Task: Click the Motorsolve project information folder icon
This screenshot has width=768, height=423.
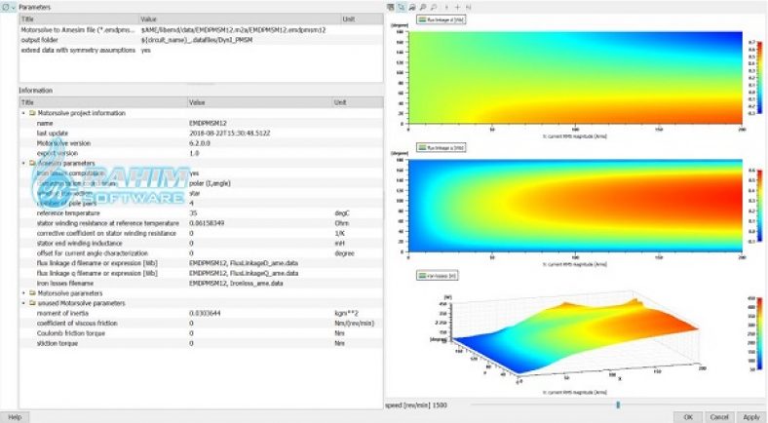Action: coord(32,113)
